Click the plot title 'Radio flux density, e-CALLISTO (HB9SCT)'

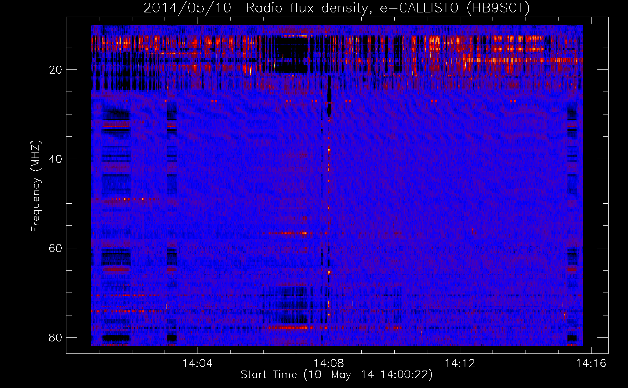pos(388,8)
